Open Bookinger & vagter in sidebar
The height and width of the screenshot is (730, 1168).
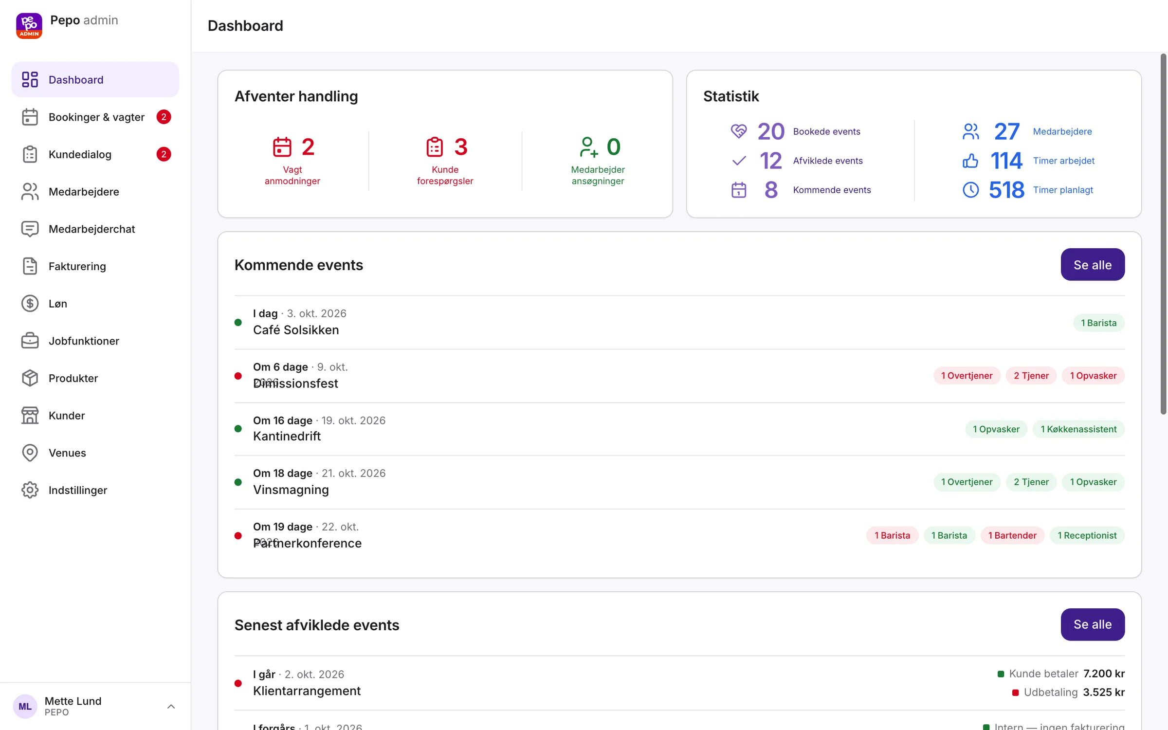coord(95,117)
